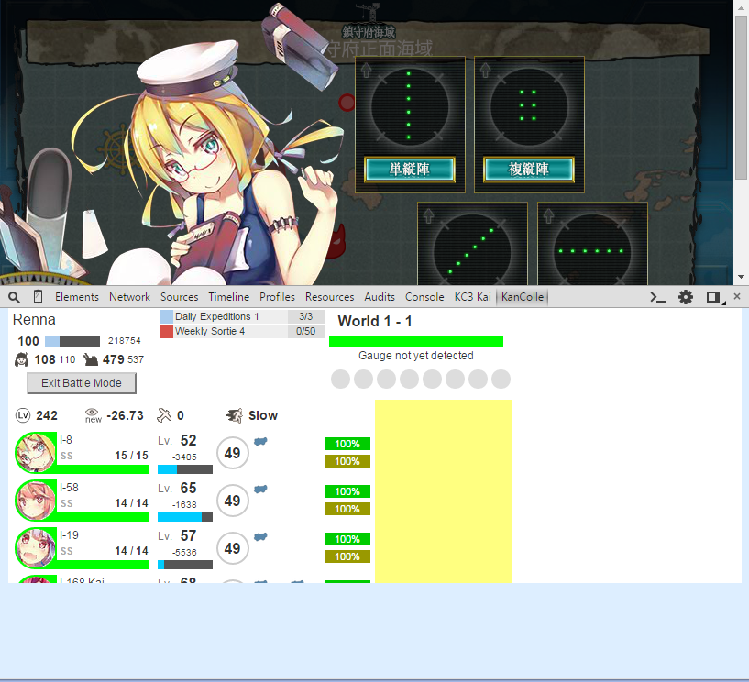Click the last grey battle node circle
Viewport: 749px width, 682px height.
(x=501, y=379)
